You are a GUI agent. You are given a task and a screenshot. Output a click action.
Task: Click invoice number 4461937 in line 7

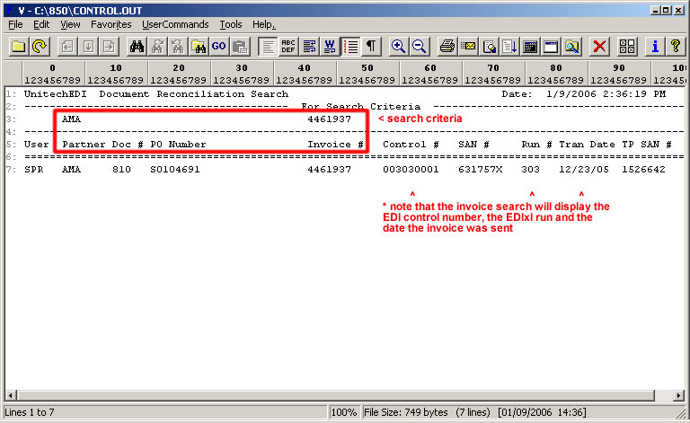point(329,169)
